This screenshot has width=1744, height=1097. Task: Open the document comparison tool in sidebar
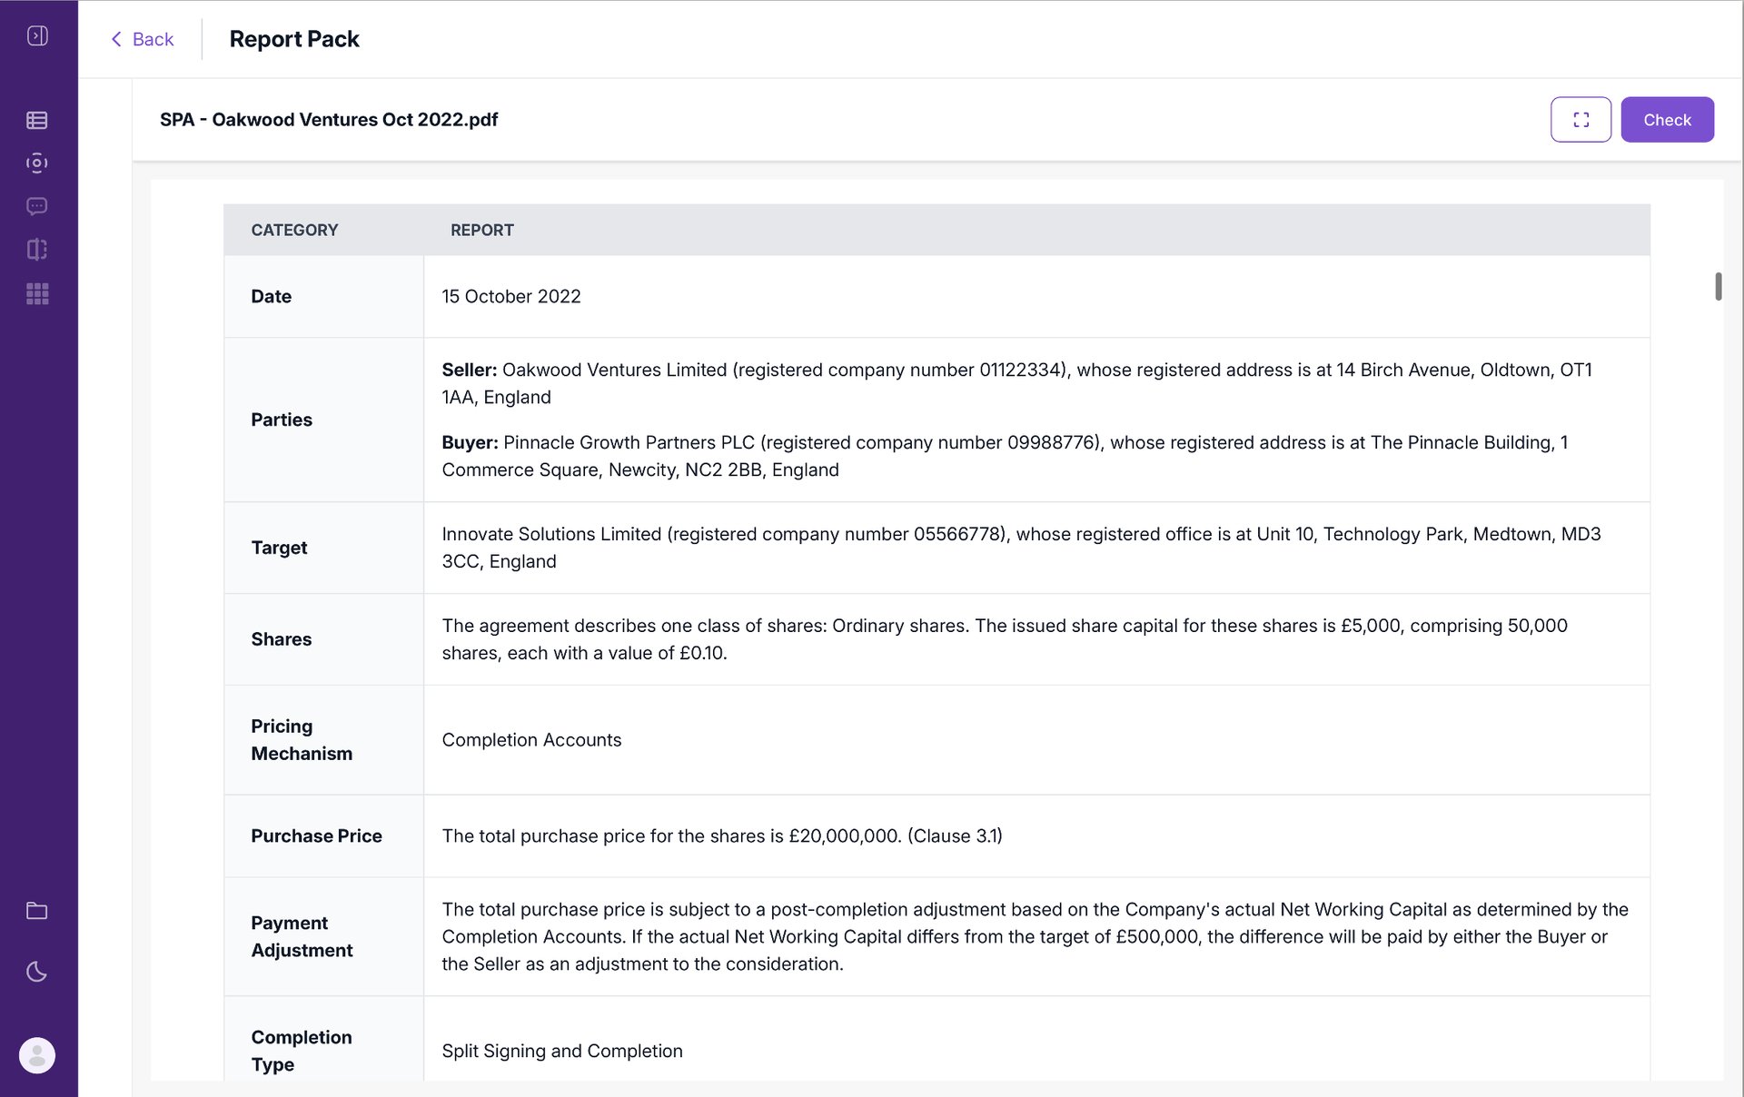(37, 249)
